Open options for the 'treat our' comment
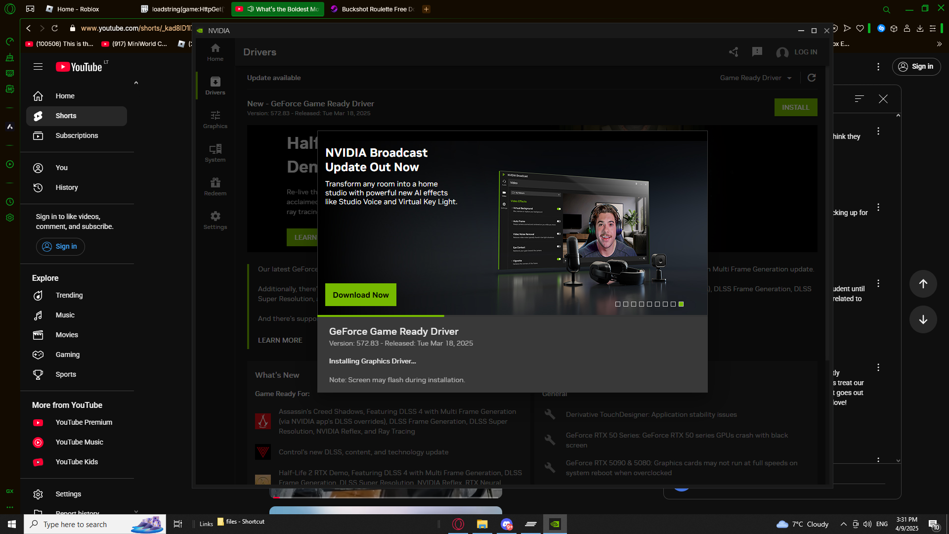The image size is (949, 534). pos(878,367)
